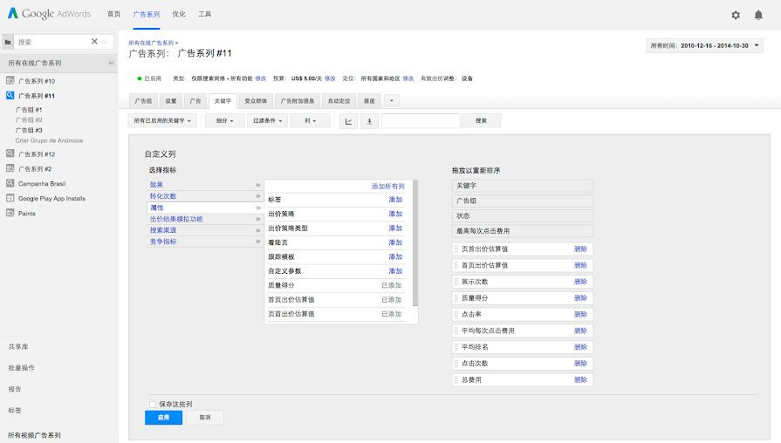Viewport: 781px width, 443px height.
Task: Click the Google Play App Installs campaign icon
Action: tap(10, 198)
